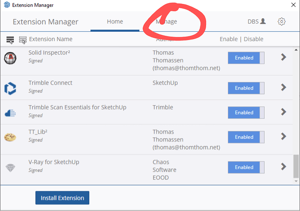Click the Install Extension button
This screenshot has width=300, height=211.
(62, 198)
